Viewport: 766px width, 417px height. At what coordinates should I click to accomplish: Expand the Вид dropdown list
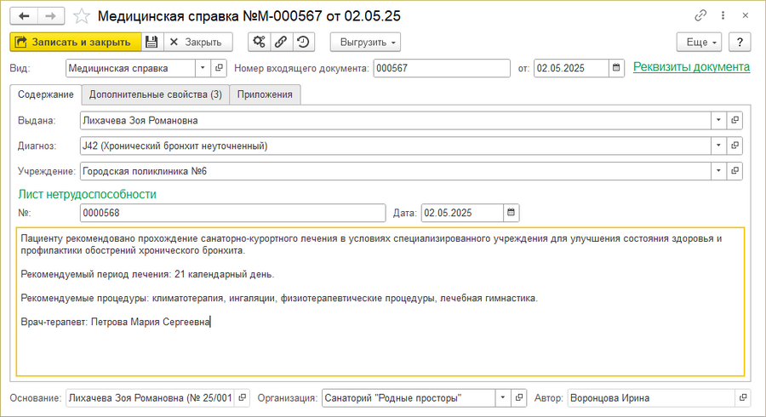coord(203,68)
